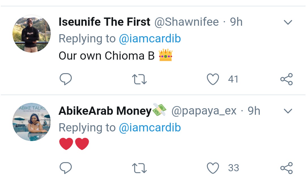306x182 pixels.
Task: Retweet the 'Our own Chioma B' tweet
Action: (x=140, y=79)
